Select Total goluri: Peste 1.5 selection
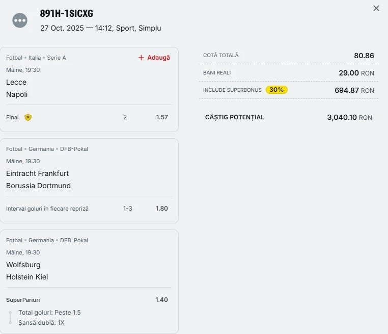Image resolution: width=388 pixels, height=334 pixels. click(49, 313)
